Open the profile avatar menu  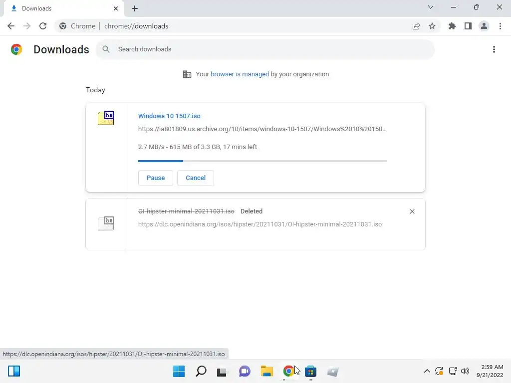(x=484, y=26)
